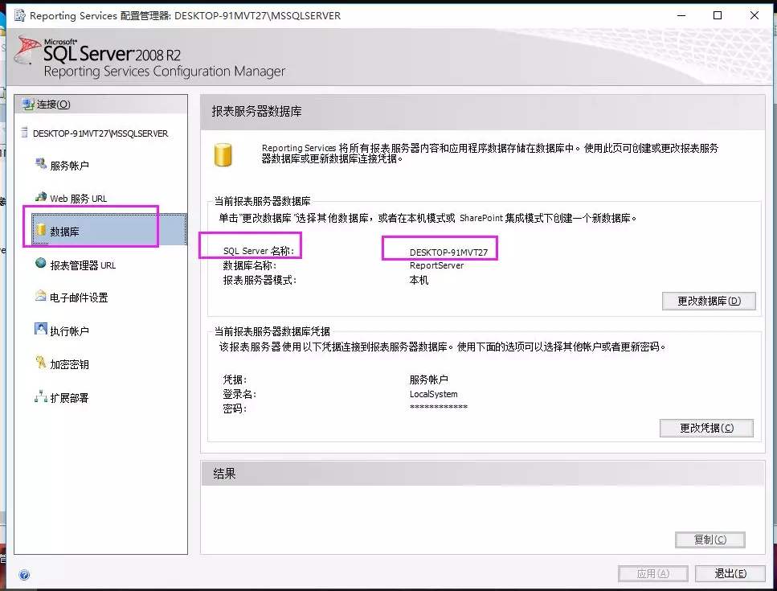The height and width of the screenshot is (591, 777).
Task: Click the 扩展部署 network icon
Action: point(41,396)
